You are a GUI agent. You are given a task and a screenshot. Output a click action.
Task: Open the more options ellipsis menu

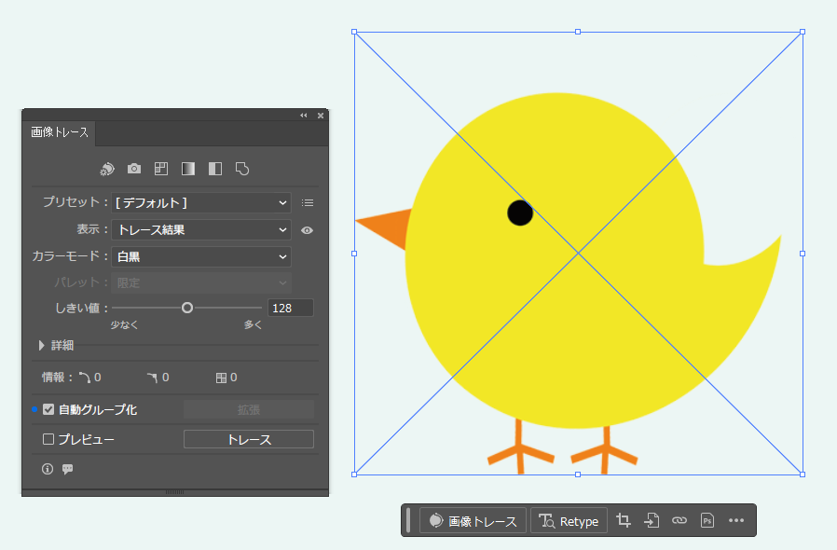click(x=736, y=520)
